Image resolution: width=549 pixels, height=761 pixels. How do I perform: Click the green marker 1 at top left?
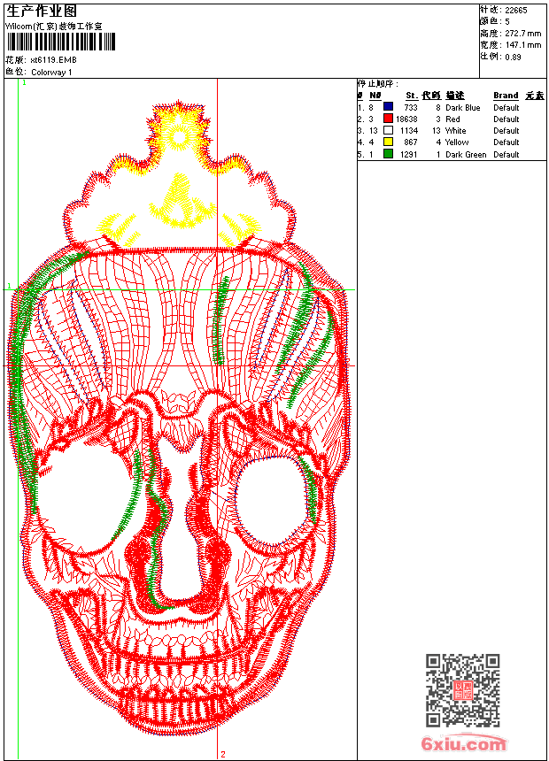(x=24, y=82)
